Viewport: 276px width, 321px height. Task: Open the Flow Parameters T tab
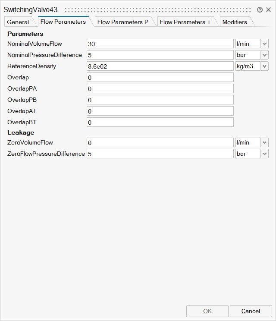(x=185, y=22)
